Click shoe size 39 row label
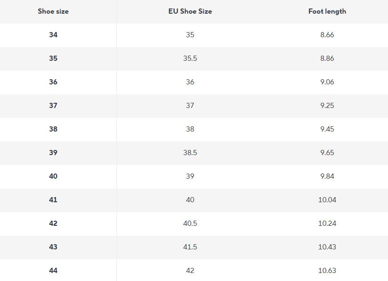Viewport: 388px width, 281px height. 53,153
